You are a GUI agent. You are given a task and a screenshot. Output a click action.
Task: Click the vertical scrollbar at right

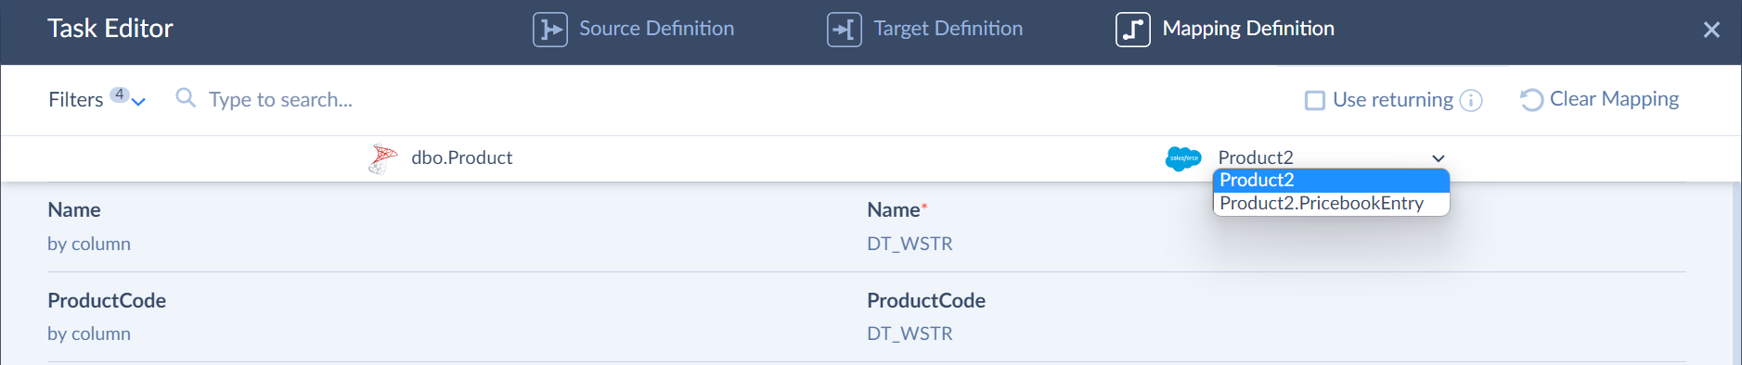[x=1736, y=273]
